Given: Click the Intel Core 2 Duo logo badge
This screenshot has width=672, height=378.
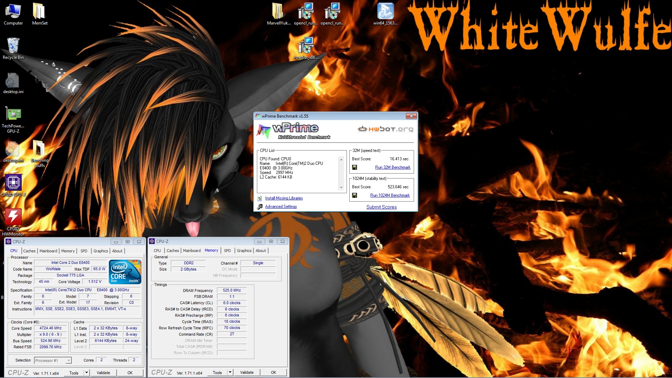Looking at the screenshot, I should [x=125, y=272].
